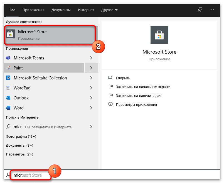The width and height of the screenshot is (224, 183).
Task: Expand Word result chevron
Action: click(x=91, y=108)
